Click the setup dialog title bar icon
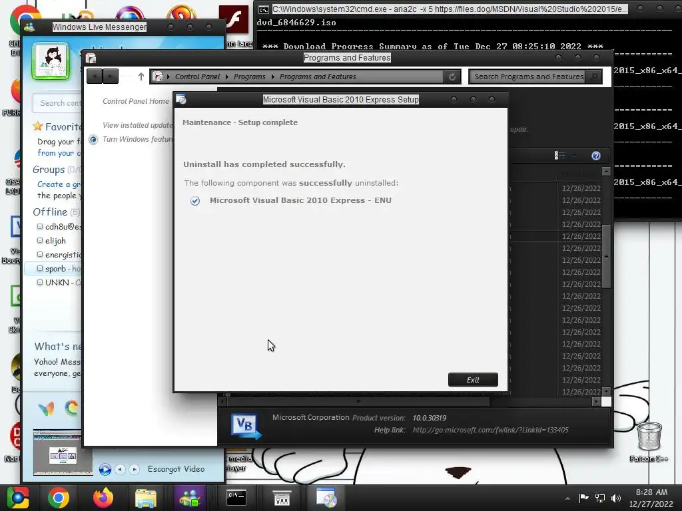This screenshot has height=511, width=682. (x=181, y=100)
